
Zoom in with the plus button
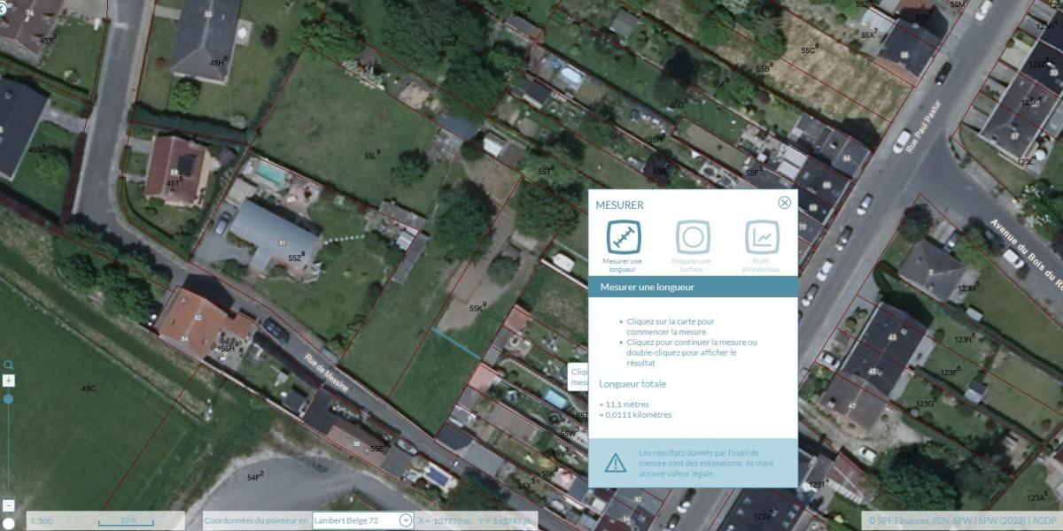coord(8,381)
